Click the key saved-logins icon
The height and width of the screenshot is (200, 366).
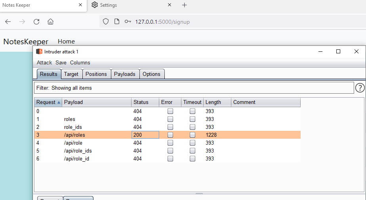click(128, 22)
